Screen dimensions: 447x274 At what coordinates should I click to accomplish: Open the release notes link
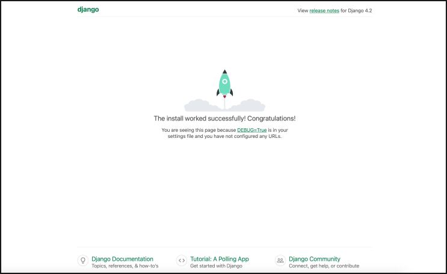pos(324,11)
